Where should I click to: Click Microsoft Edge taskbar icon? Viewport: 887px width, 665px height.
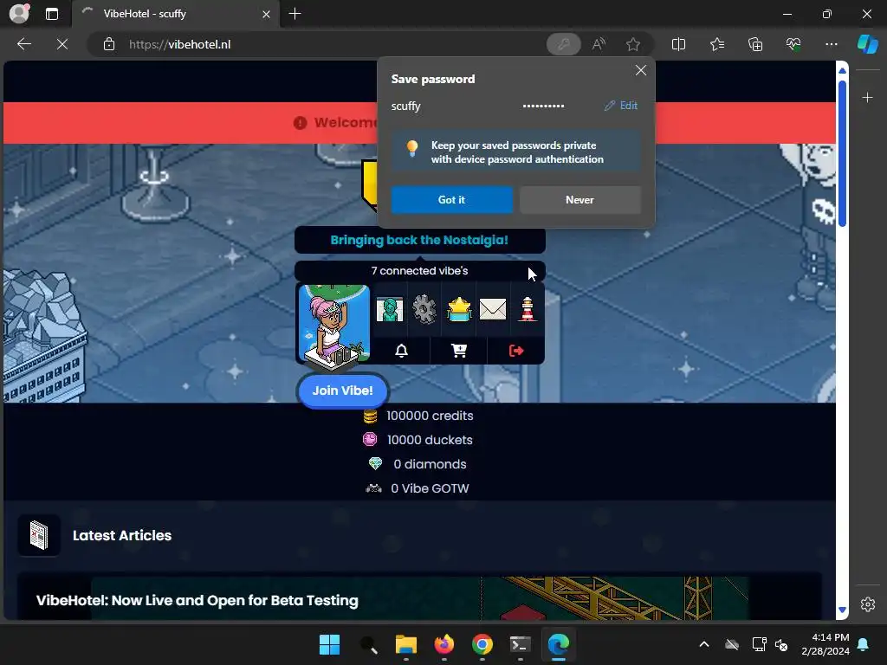tap(559, 644)
